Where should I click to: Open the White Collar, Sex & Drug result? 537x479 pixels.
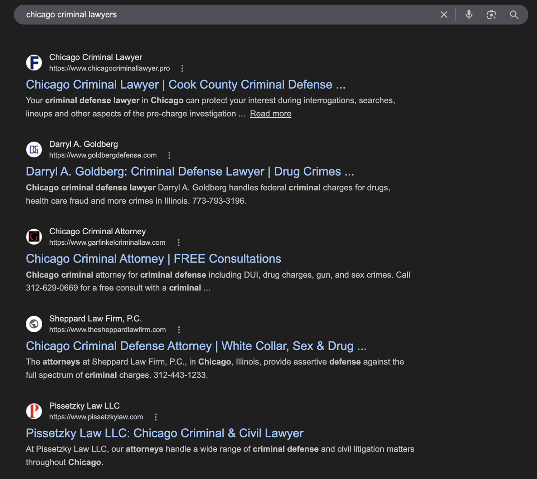coord(196,346)
